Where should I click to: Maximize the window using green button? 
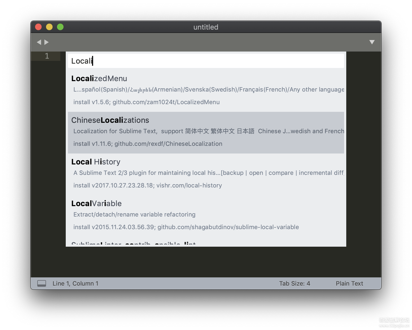pyautogui.click(x=60, y=27)
